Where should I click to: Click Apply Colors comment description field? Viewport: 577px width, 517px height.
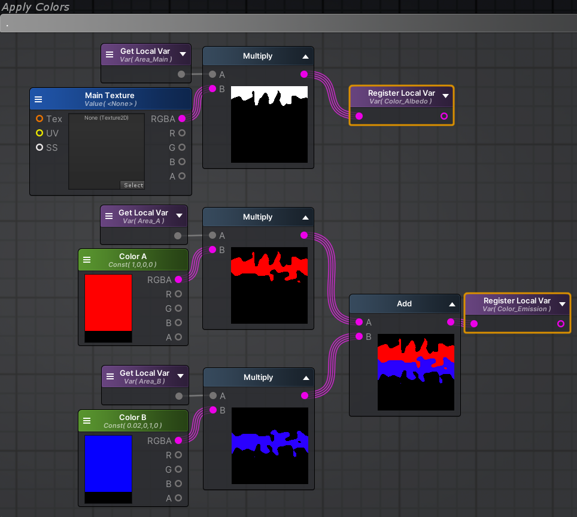coord(288,23)
